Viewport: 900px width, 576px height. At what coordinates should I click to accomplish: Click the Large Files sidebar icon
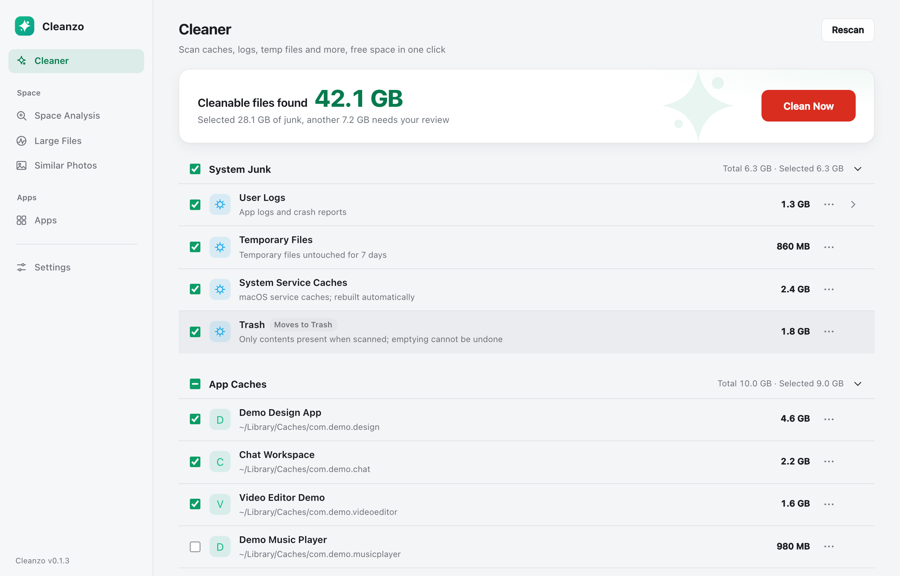[22, 140]
